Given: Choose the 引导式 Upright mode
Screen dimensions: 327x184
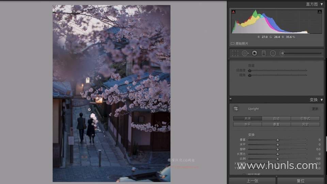Looking at the screenshot, I should 305,119.
